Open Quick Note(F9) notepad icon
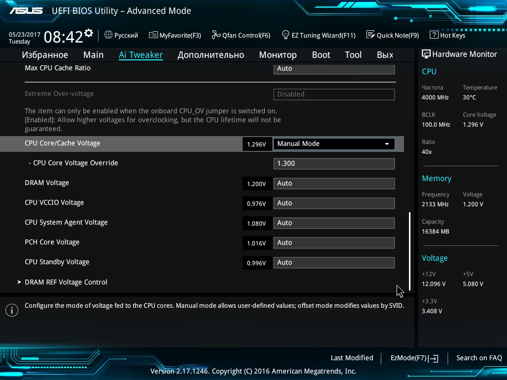Viewport: 507px width, 380px height. 370,35
